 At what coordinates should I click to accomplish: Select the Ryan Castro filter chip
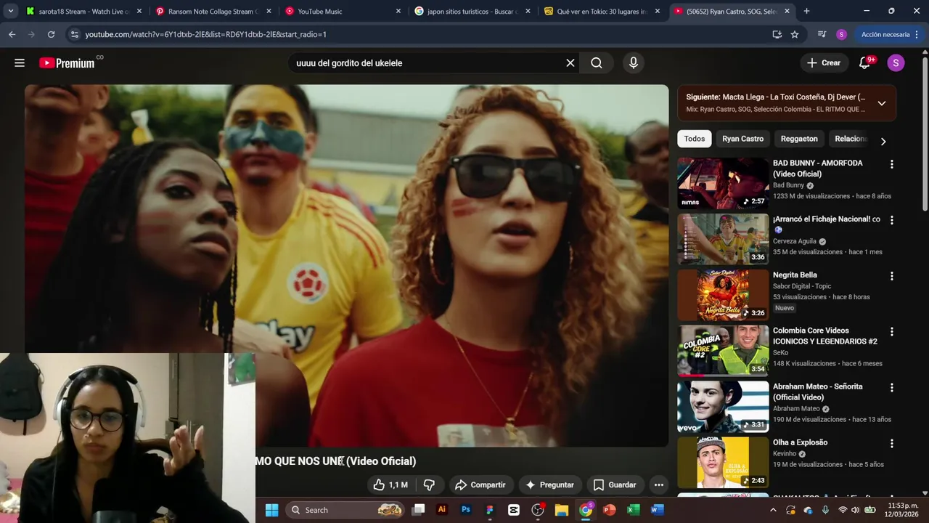pos(742,139)
